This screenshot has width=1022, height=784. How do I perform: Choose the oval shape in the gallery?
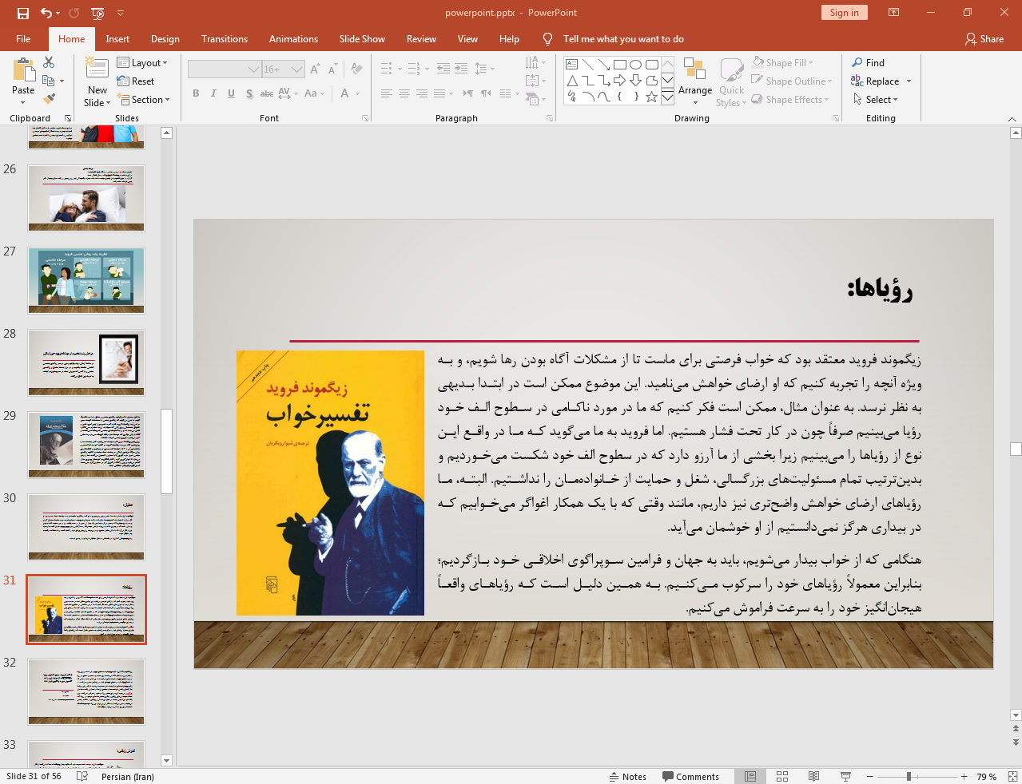[x=635, y=64]
